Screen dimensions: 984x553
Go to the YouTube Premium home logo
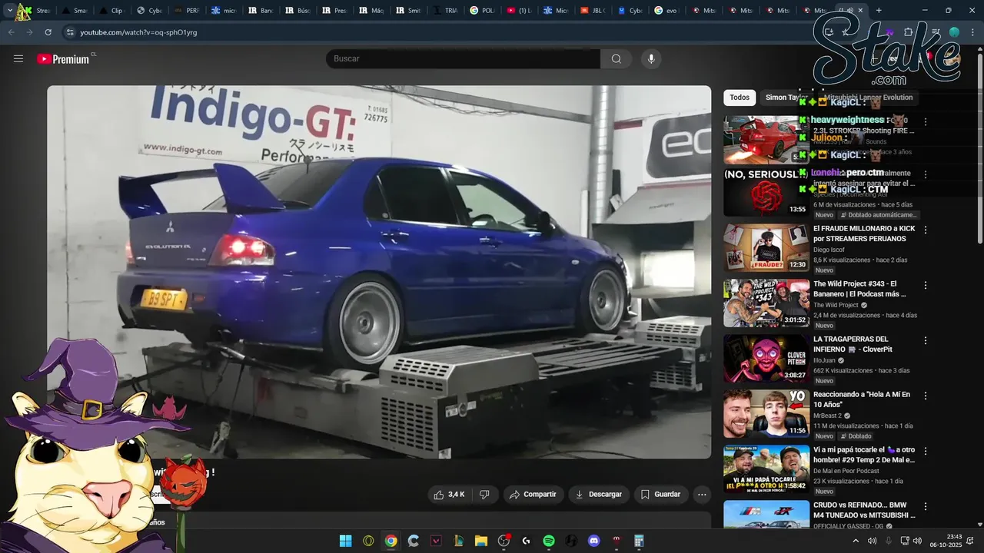[x=63, y=59]
